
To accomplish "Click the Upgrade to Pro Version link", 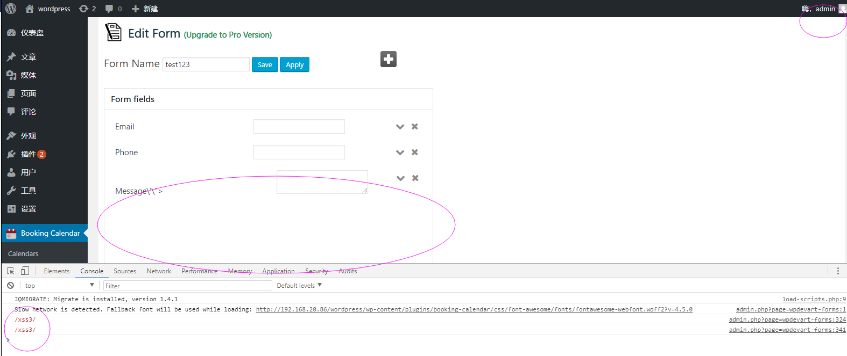I will coord(228,35).
